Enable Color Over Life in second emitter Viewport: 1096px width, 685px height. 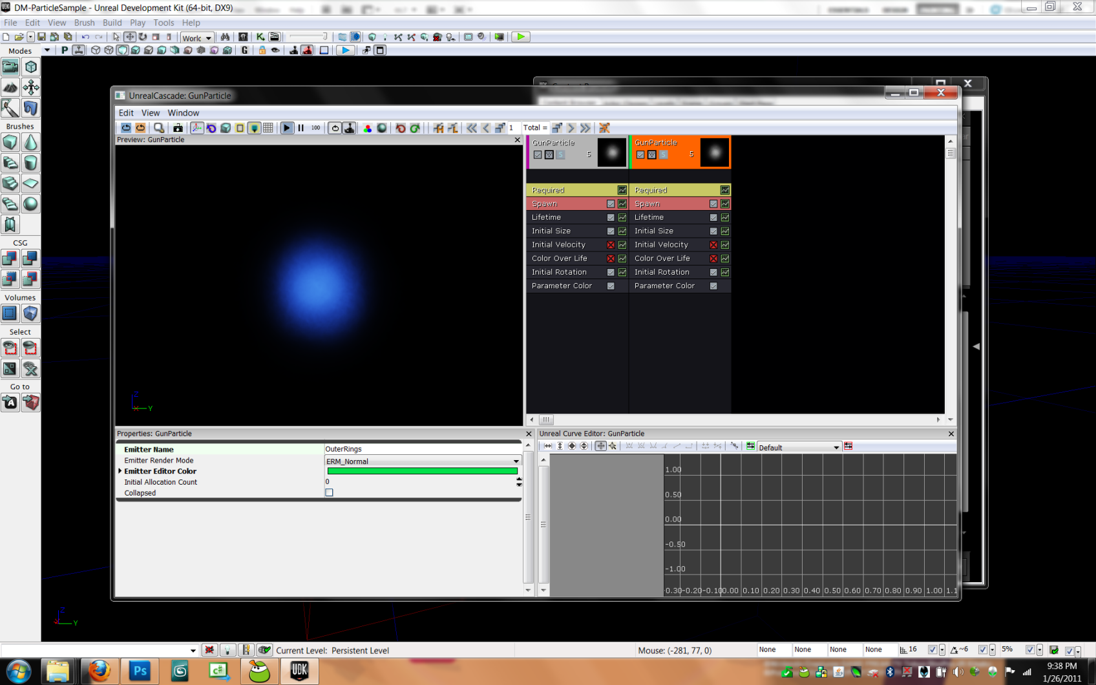(x=713, y=258)
